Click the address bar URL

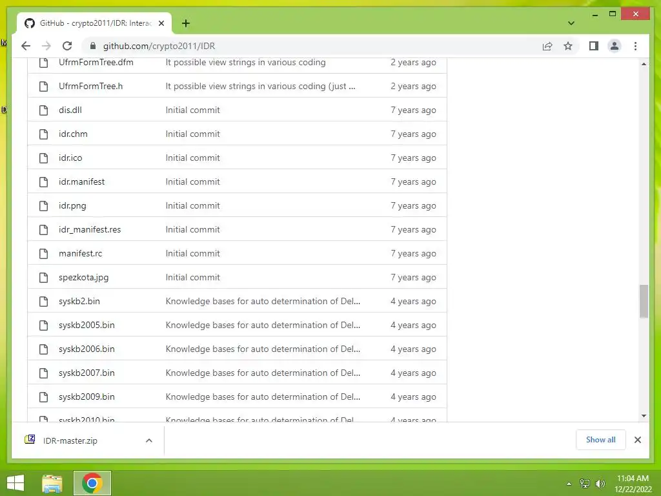click(159, 46)
